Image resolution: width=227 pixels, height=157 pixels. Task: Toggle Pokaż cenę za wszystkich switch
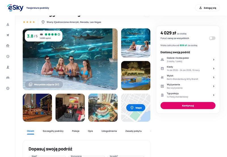(x=212, y=38)
